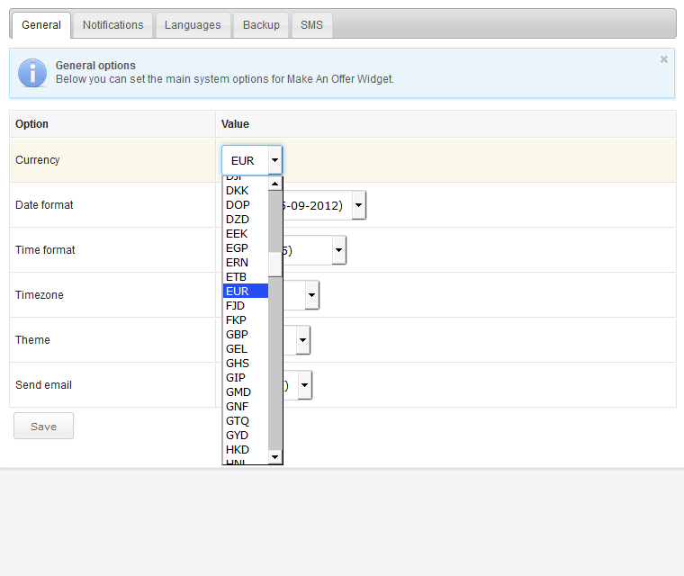684x576 pixels.
Task: Select EGP from the currency list
Action: point(245,248)
